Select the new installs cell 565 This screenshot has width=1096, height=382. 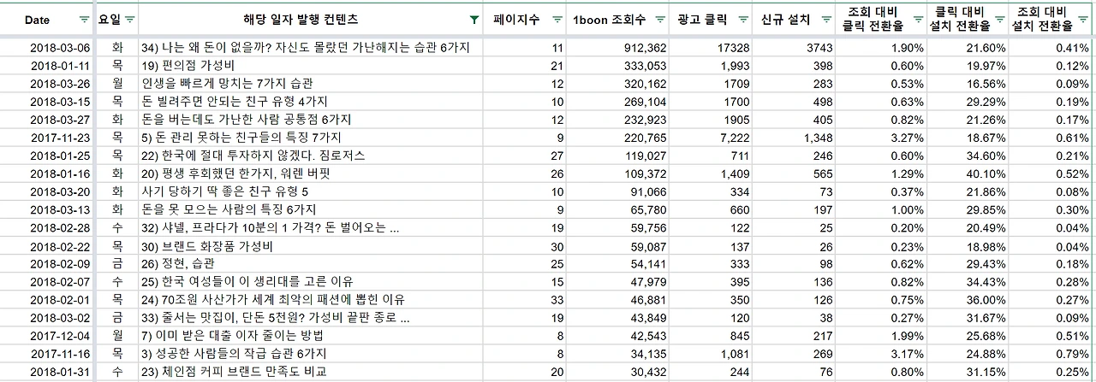[x=795, y=173]
